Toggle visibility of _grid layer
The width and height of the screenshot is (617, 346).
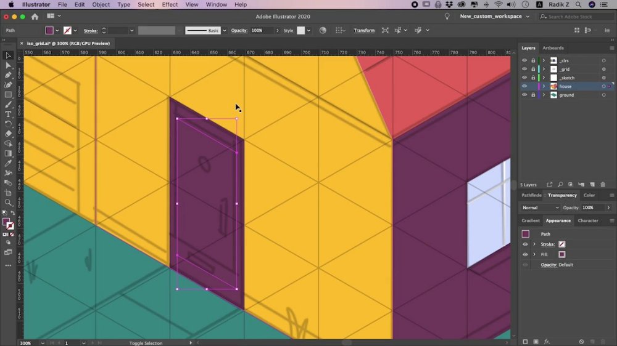point(524,69)
